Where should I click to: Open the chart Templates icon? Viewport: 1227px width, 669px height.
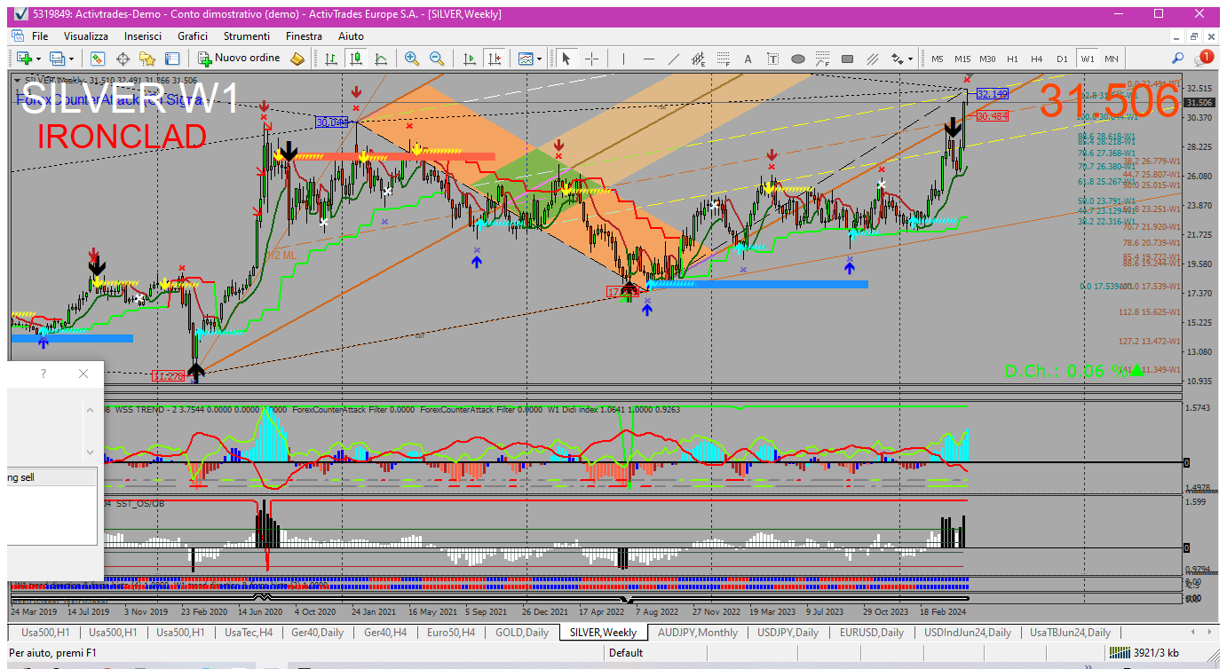tap(526, 59)
